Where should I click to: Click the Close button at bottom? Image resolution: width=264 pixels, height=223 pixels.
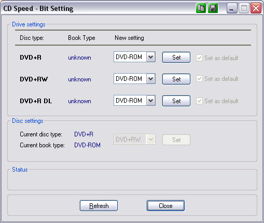point(165,206)
